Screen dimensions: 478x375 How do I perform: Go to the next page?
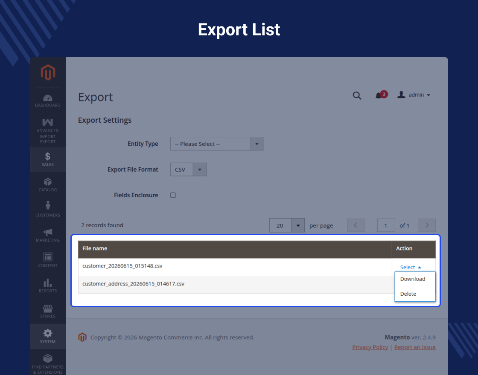point(427,225)
